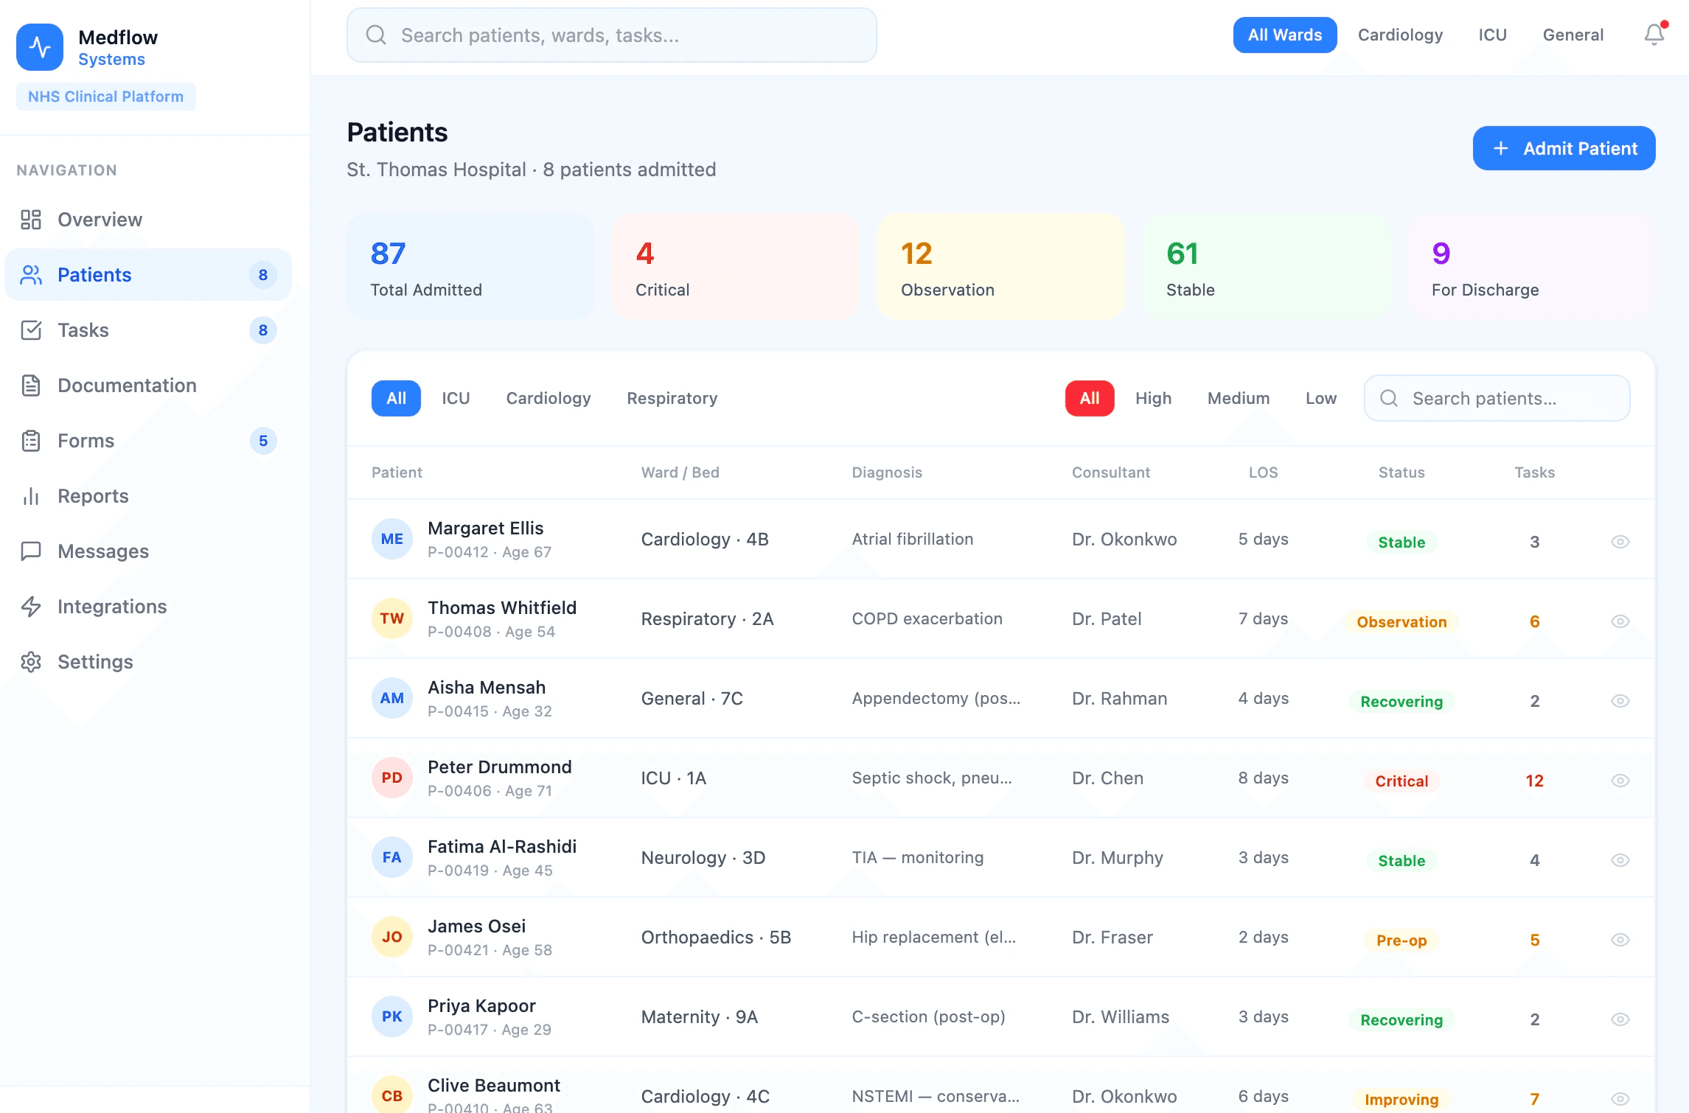Click Fatima Al-Rashidi FA avatar
The width and height of the screenshot is (1689, 1113).
[392, 857]
